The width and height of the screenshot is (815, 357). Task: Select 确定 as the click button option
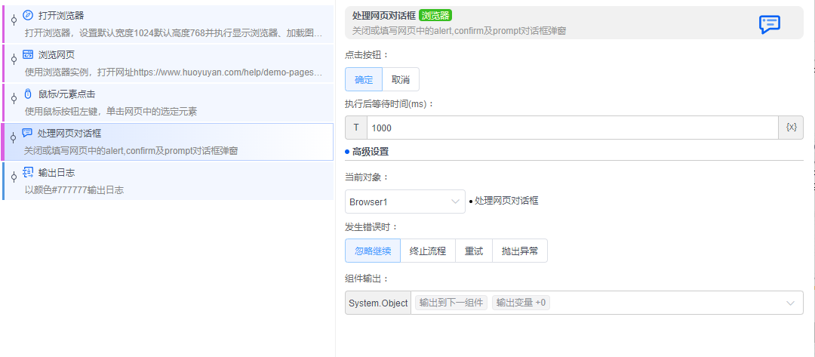(x=364, y=79)
